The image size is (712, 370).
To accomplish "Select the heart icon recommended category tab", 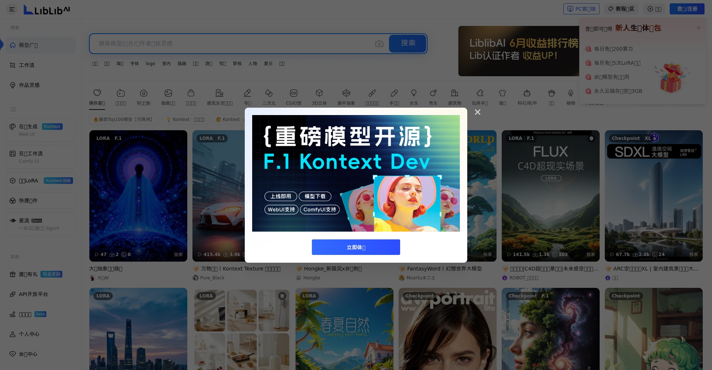I will click(97, 97).
